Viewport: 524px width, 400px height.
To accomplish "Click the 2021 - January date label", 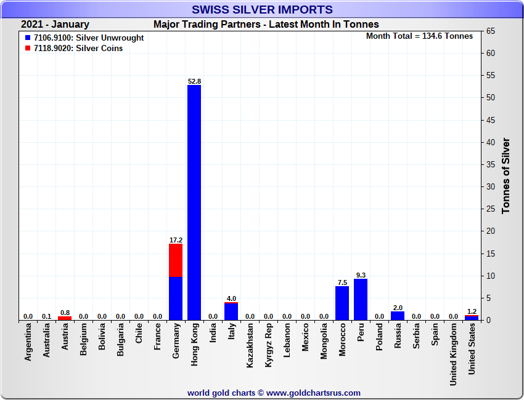I will tap(55, 25).
